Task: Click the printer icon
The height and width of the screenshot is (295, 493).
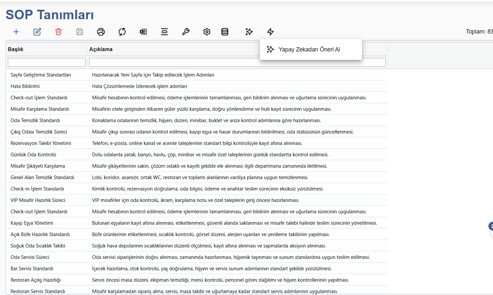Action: 101,32
